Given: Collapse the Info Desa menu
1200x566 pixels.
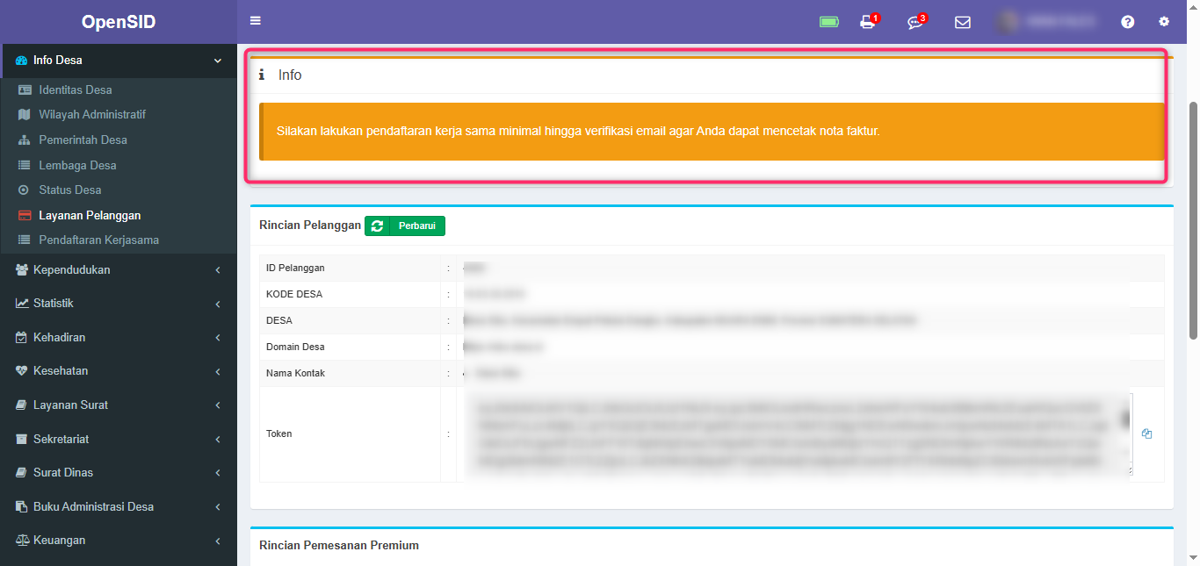Looking at the screenshot, I should point(119,61).
